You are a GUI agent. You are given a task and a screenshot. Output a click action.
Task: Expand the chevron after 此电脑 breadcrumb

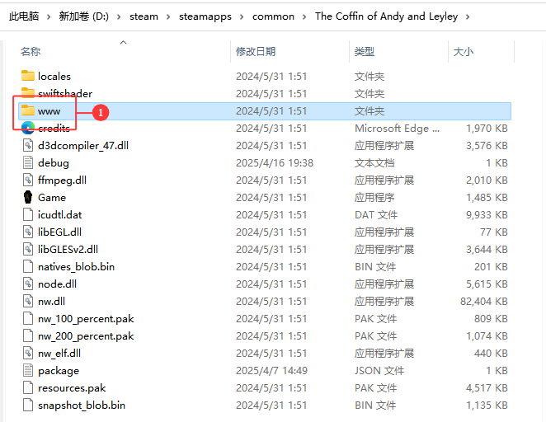(x=49, y=16)
